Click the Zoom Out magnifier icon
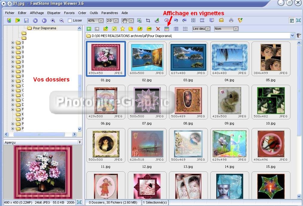303x206 pixels. click(62, 21)
